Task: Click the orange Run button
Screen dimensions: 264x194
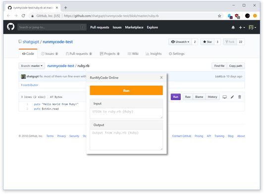Action: (126, 91)
